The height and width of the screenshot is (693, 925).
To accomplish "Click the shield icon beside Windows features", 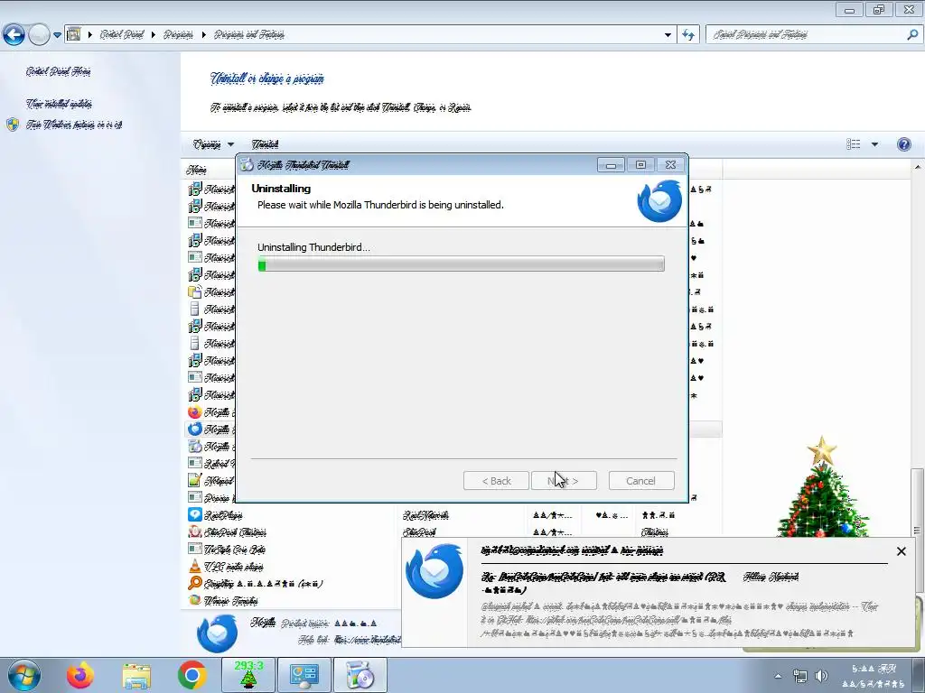I will tap(13, 125).
